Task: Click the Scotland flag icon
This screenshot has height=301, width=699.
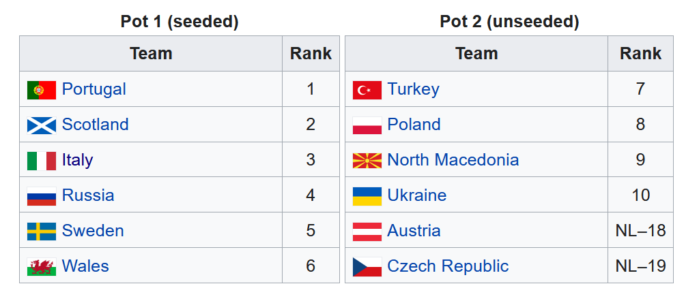Action: (41, 125)
